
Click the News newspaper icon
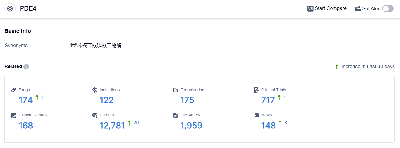click(256, 115)
